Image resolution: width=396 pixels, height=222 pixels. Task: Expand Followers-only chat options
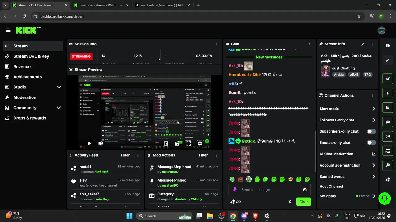point(374,120)
